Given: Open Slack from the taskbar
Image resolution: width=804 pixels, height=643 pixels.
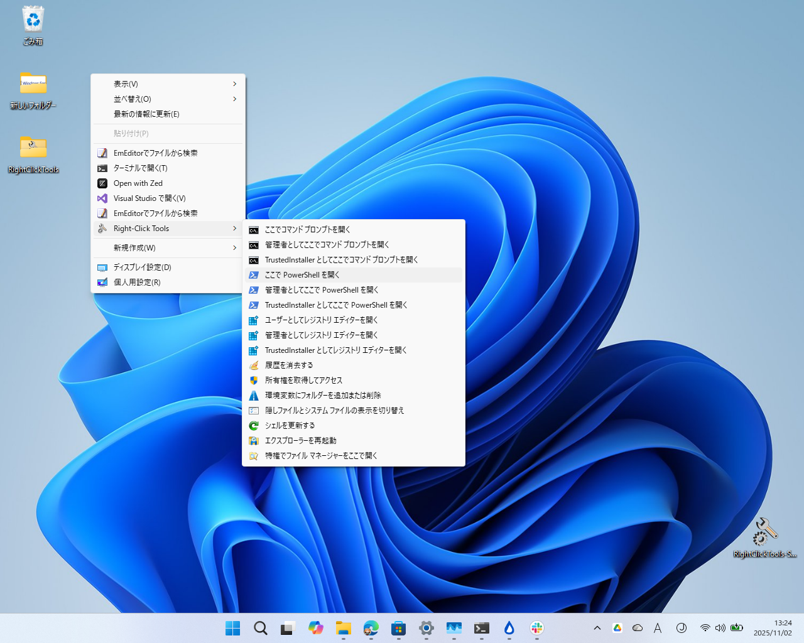Looking at the screenshot, I should point(536,628).
